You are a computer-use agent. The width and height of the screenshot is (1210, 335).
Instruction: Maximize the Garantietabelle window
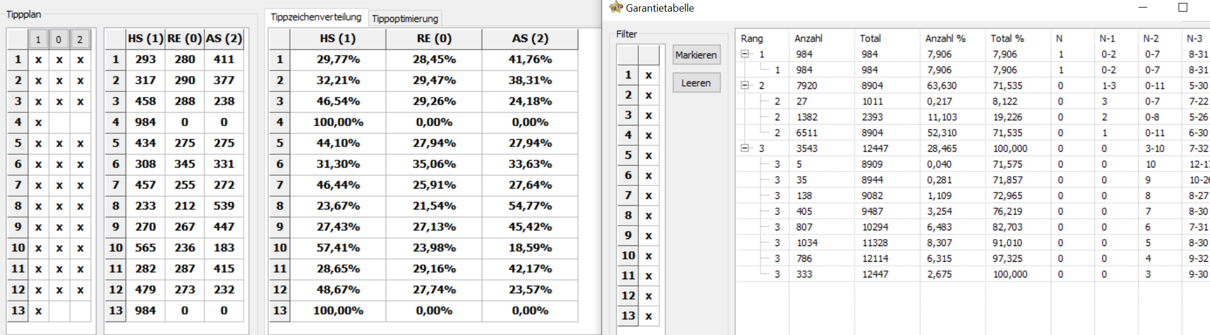[1183, 8]
